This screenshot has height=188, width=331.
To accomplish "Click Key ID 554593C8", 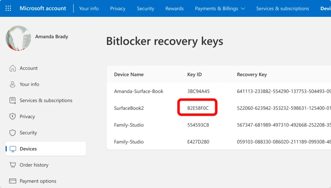I will (198, 125).
